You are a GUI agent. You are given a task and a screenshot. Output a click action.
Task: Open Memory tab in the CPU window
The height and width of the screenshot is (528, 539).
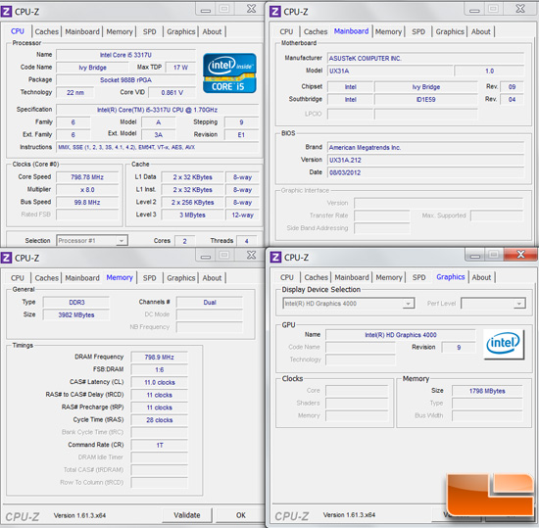click(120, 31)
